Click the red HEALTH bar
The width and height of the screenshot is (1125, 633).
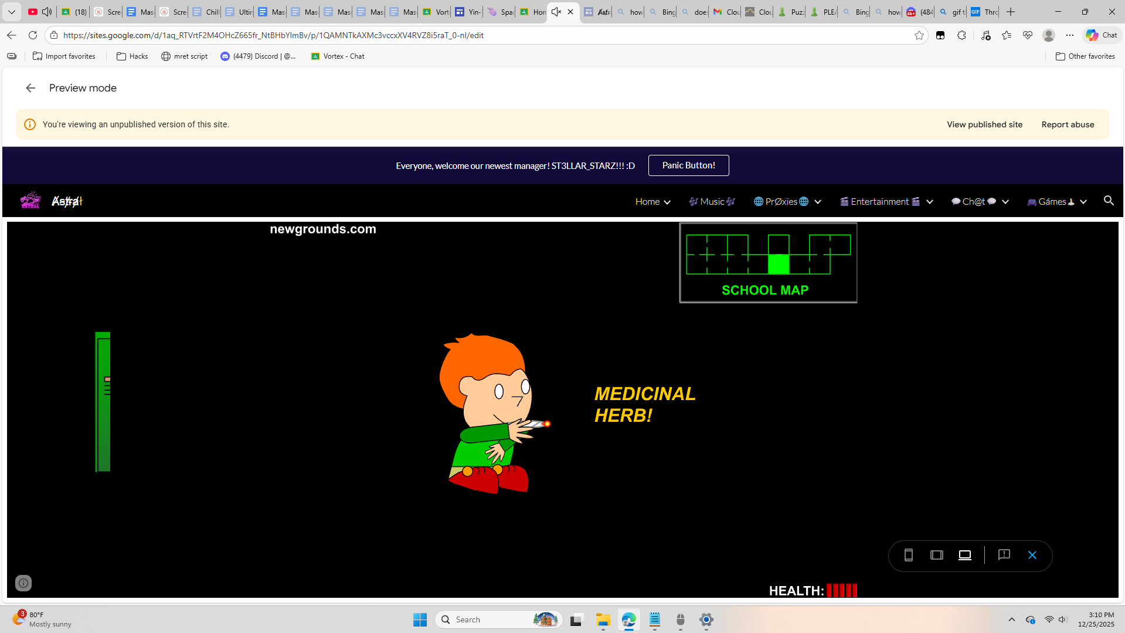(842, 590)
